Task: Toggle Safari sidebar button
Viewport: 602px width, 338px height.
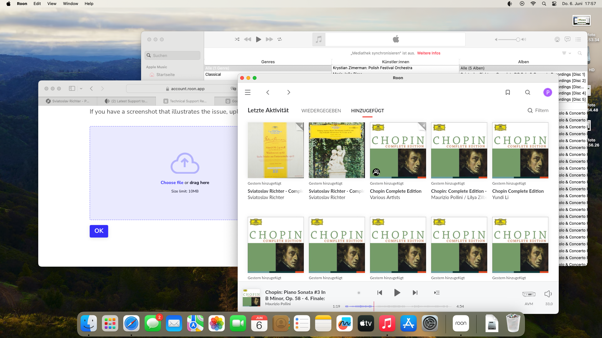Action: click(72, 89)
